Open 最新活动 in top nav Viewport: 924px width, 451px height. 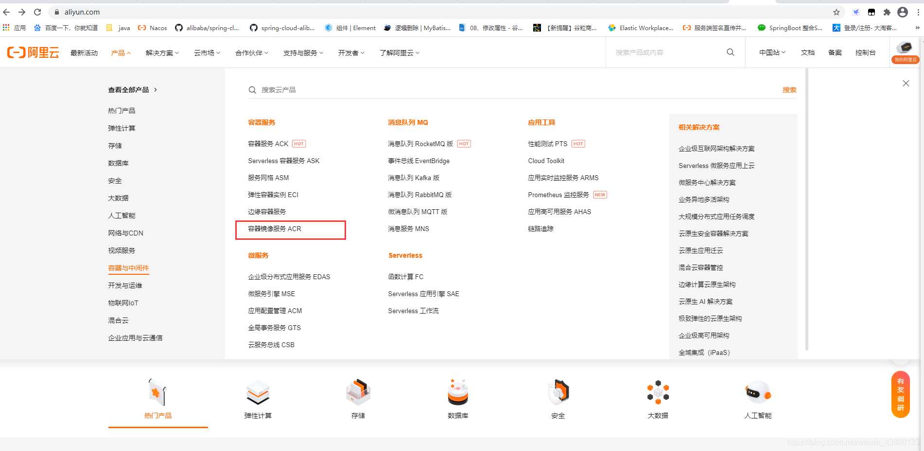(x=84, y=53)
